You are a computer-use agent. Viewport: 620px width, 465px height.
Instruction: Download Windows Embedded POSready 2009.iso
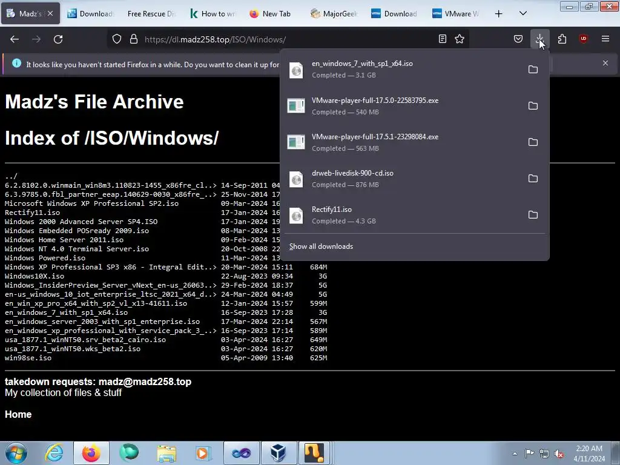click(x=77, y=231)
